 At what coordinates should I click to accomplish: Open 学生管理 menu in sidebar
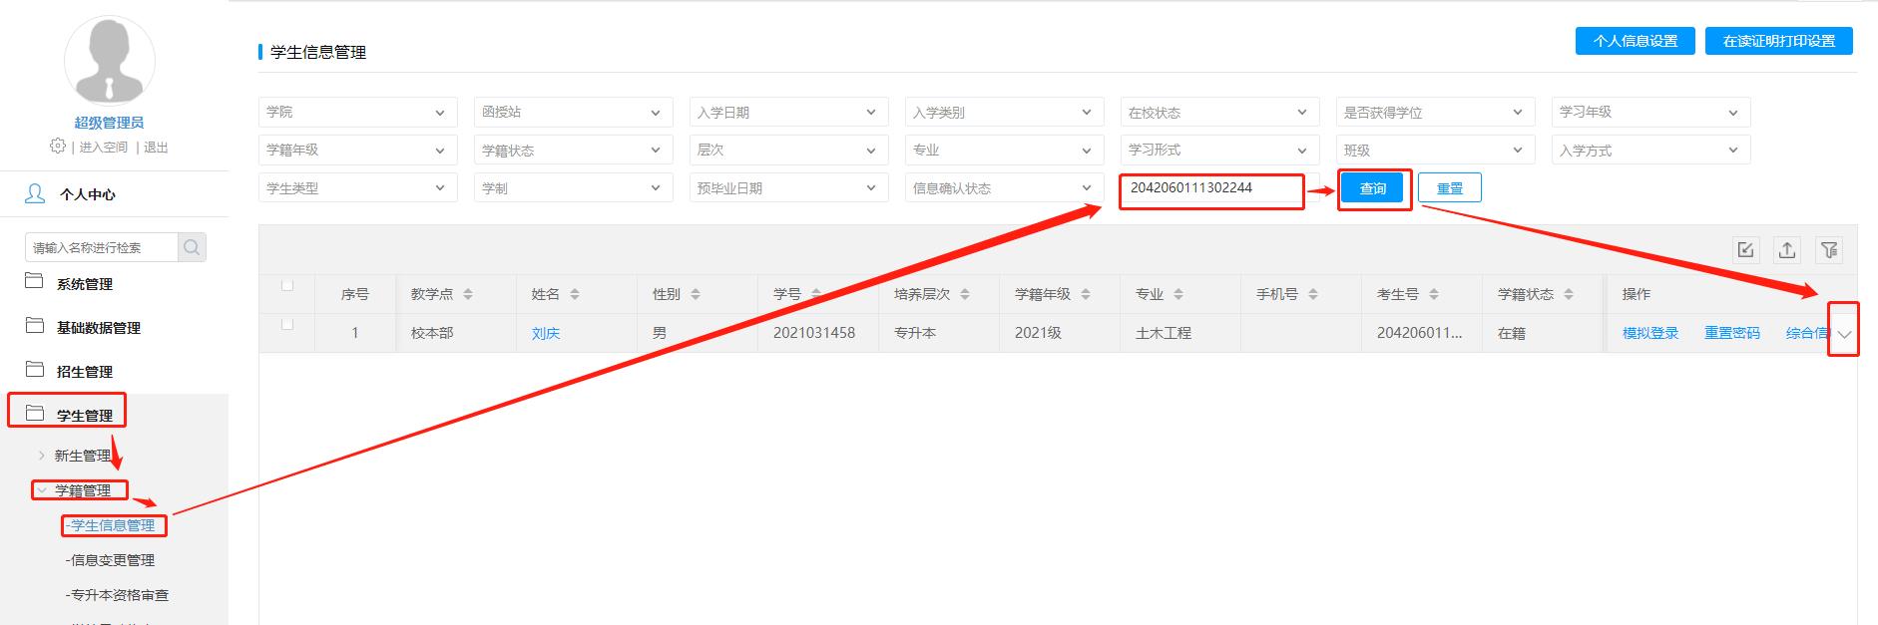[x=85, y=416]
